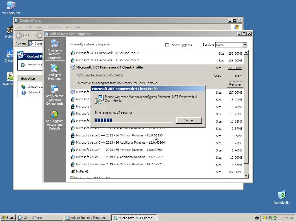Open the Tools menu in Control Panel

68,27
